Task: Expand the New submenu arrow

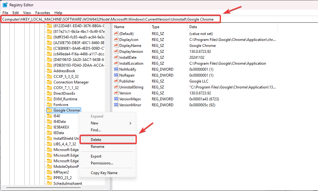Action: (x=131, y=123)
